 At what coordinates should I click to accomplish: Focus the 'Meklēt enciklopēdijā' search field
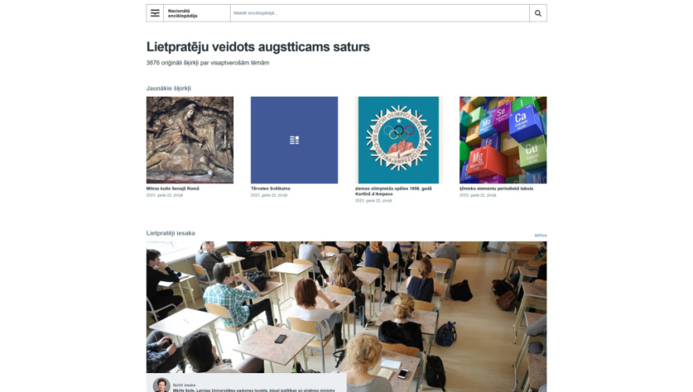point(380,13)
